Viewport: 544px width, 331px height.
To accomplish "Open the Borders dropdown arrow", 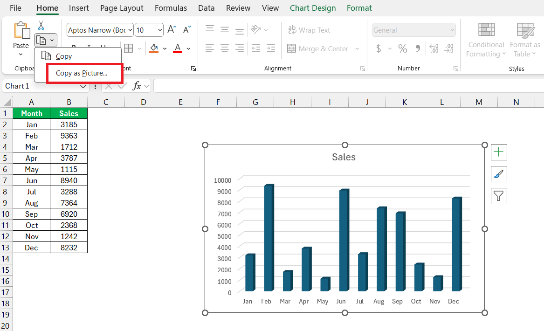I will pyautogui.click(x=139, y=48).
